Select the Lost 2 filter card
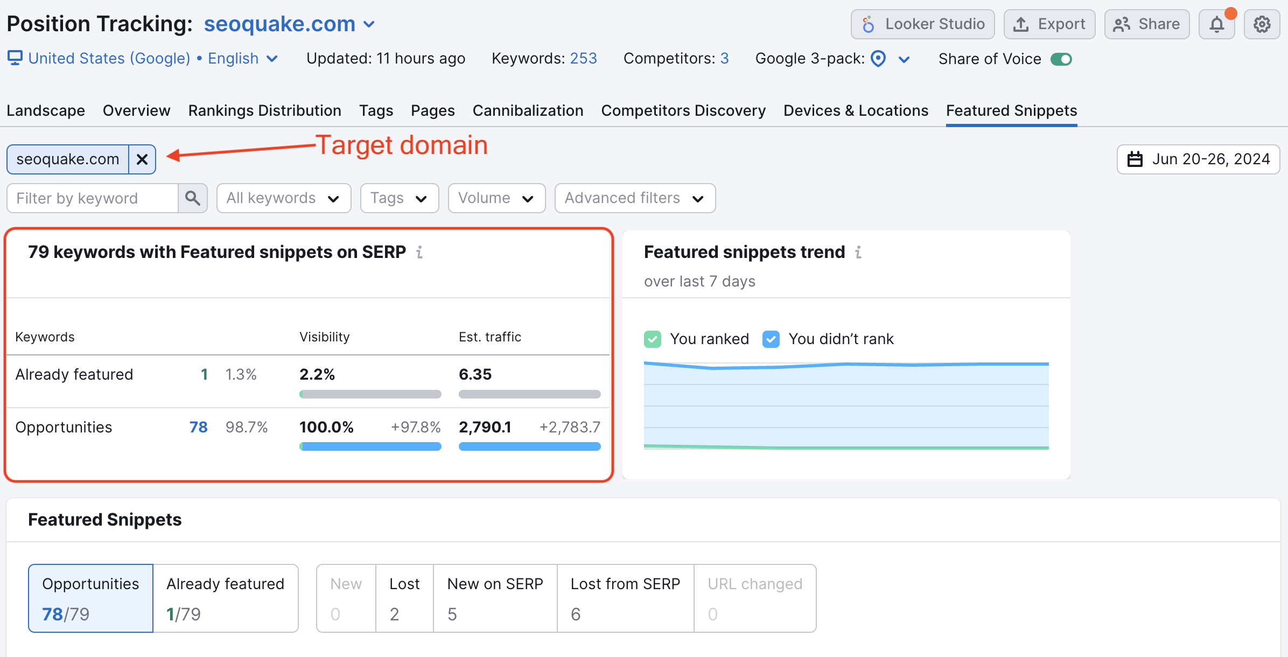The width and height of the screenshot is (1288, 657). coord(405,598)
